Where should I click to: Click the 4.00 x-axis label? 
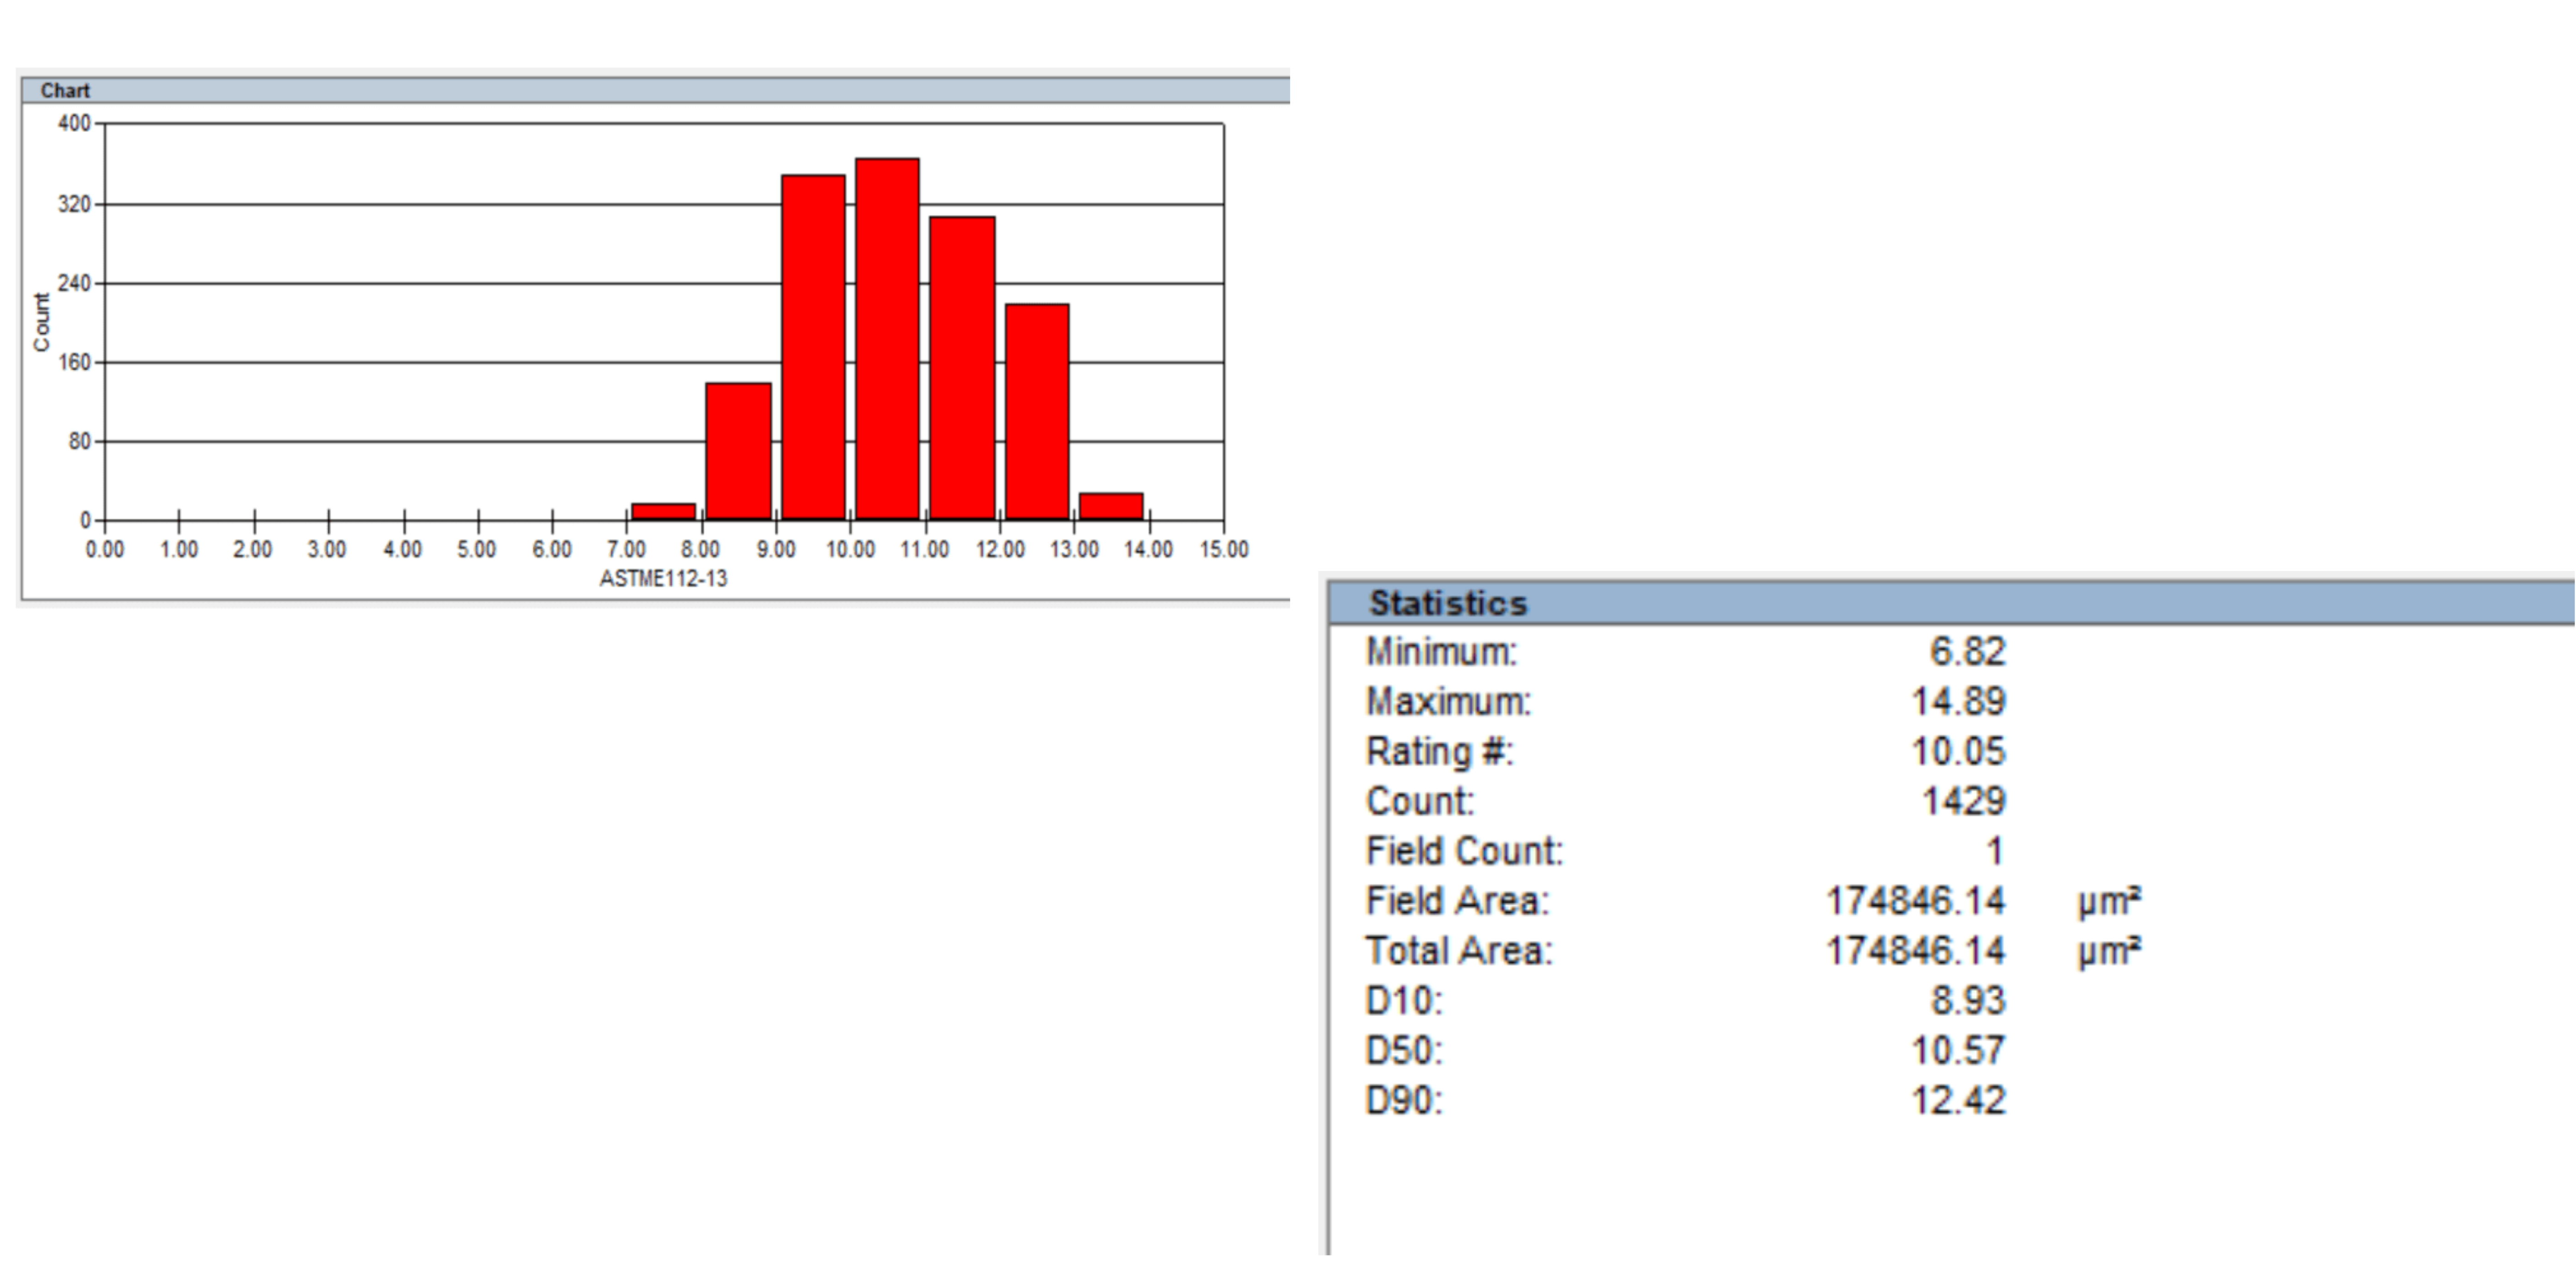pyautogui.click(x=402, y=549)
